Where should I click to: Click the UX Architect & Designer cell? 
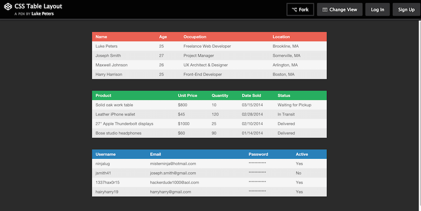pyautogui.click(x=206, y=65)
